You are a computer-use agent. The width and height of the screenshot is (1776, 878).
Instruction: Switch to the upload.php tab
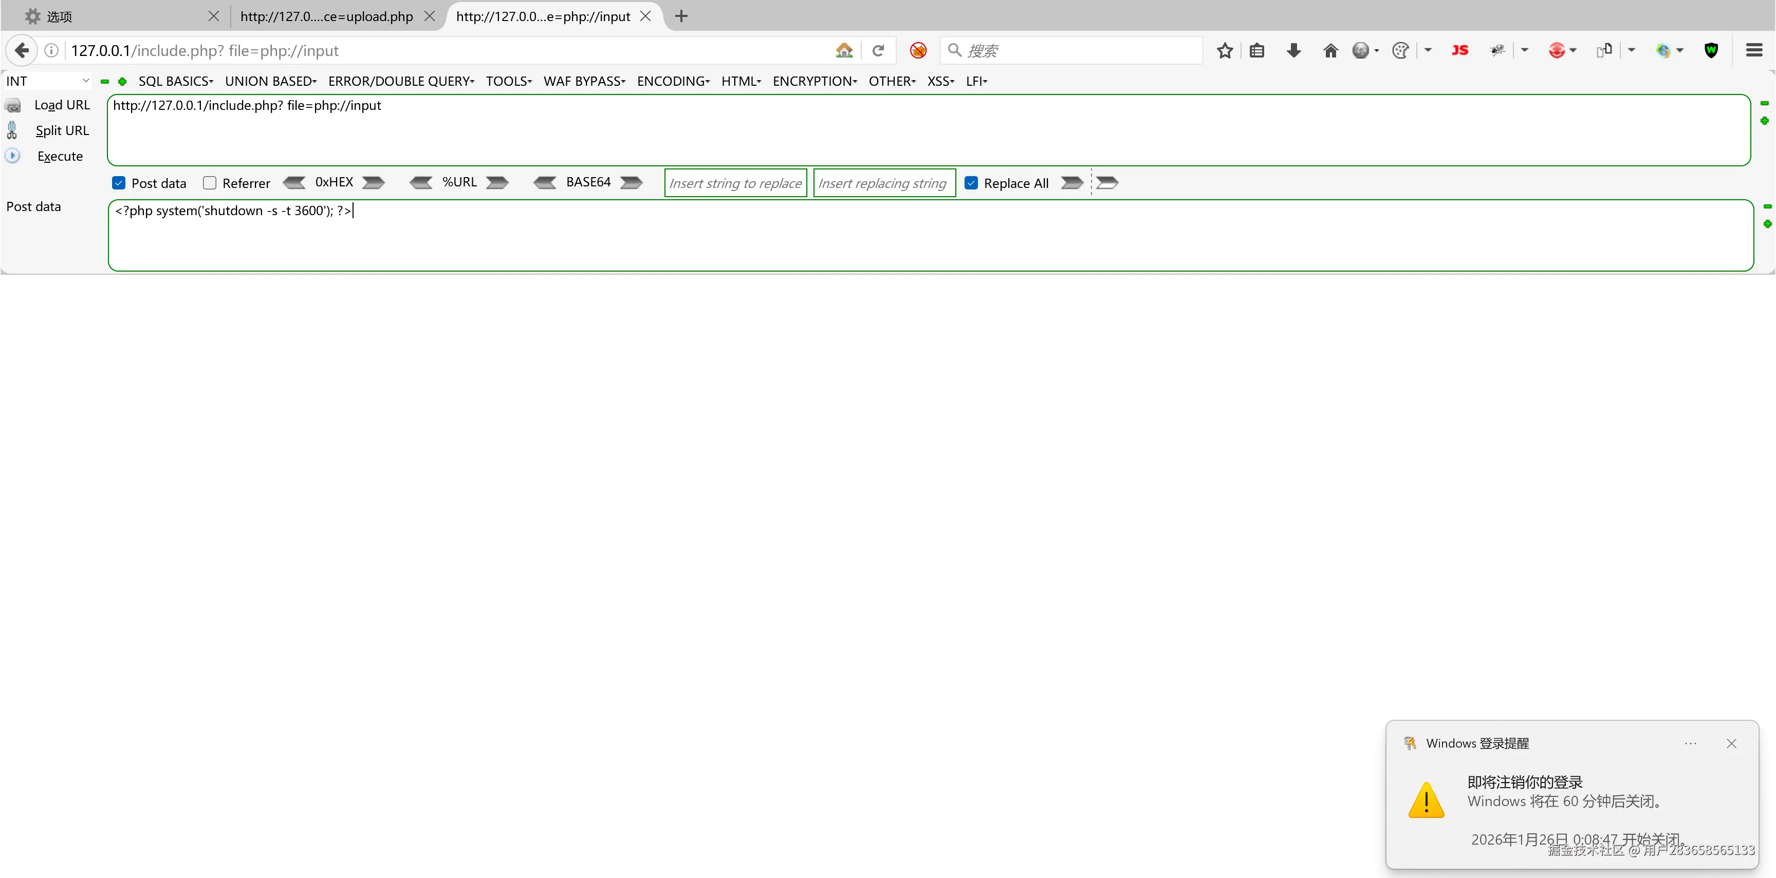click(327, 16)
